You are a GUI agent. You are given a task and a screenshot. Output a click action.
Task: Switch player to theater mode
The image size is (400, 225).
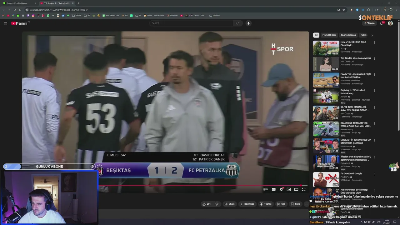coord(296,189)
